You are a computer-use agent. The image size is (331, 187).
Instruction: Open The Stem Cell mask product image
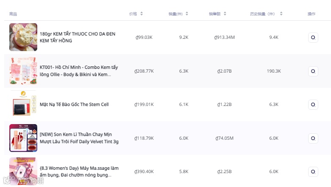23,104
